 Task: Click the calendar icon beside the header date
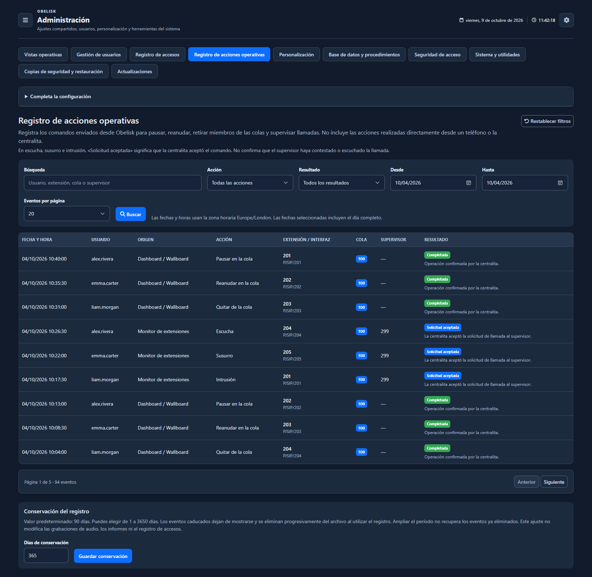461,20
